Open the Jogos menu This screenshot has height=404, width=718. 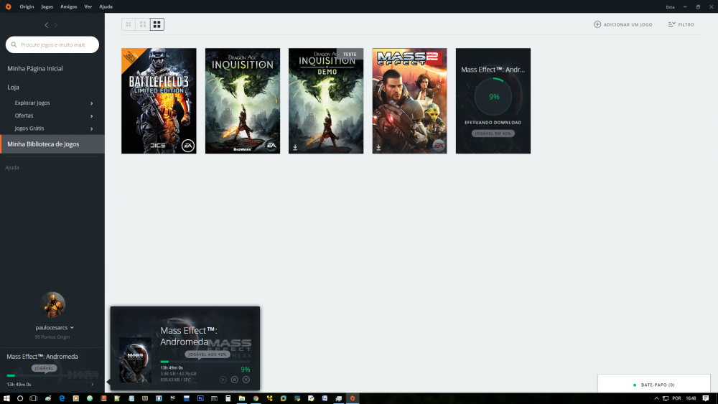47,6
